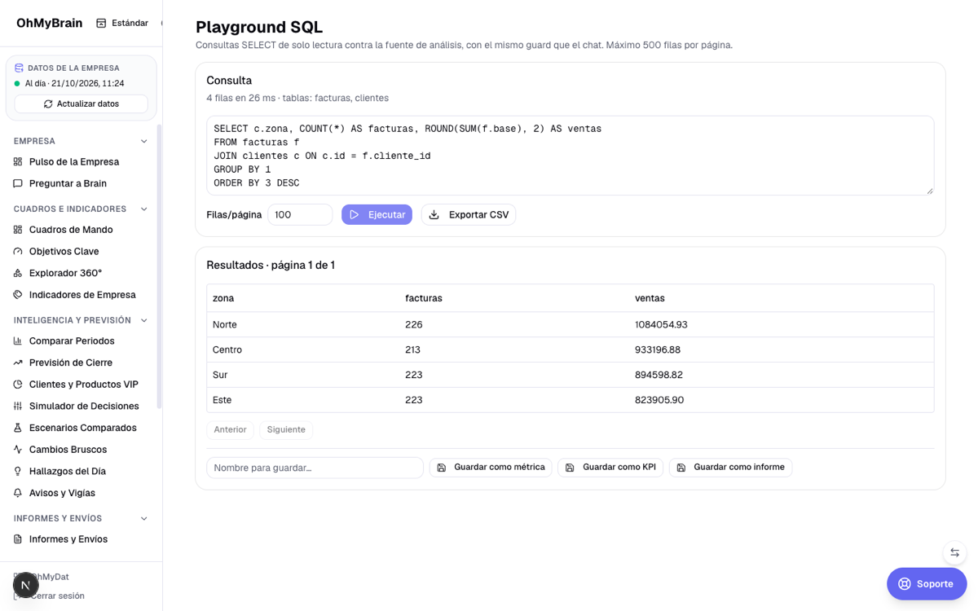This screenshot has width=978, height=611.
Task: Collapse the CUADROS E INDICADORES section
Action: (x=144, y=209)
